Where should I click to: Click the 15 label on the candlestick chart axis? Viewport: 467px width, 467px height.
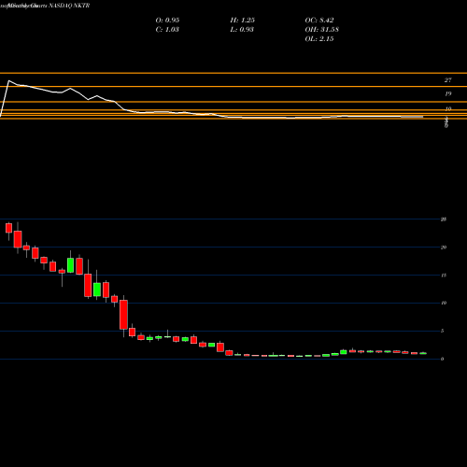point(444,276)
